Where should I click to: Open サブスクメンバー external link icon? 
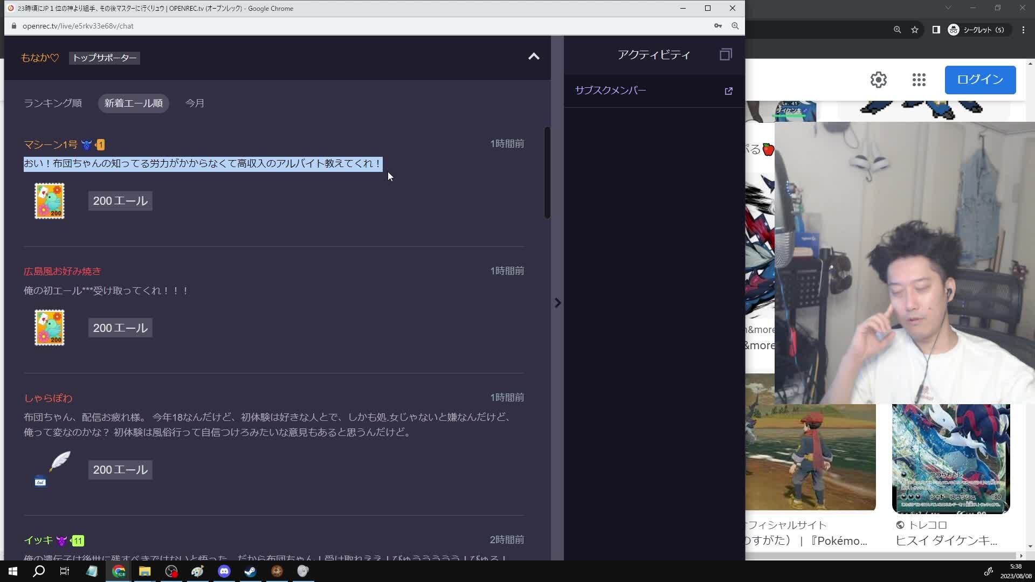(x=728, y=91)
